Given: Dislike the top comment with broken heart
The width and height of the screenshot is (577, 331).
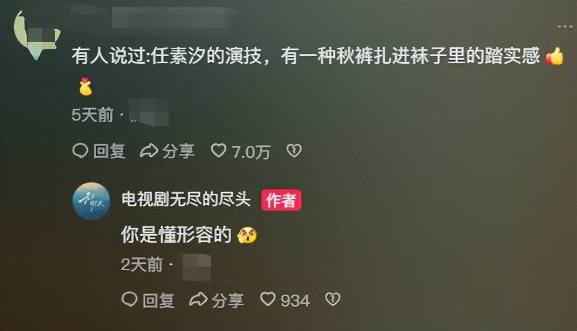Looking at the screenshot, I should tap(294, 151).
